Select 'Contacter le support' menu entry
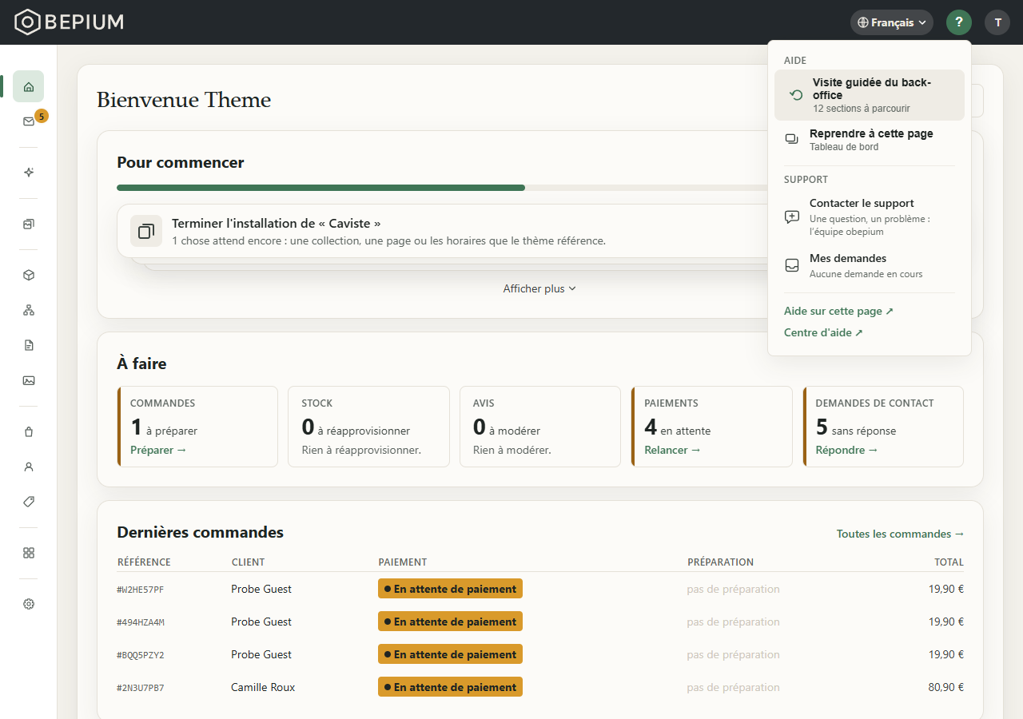The width and height of the screenshot is (1023, 719). click(870, 217)
